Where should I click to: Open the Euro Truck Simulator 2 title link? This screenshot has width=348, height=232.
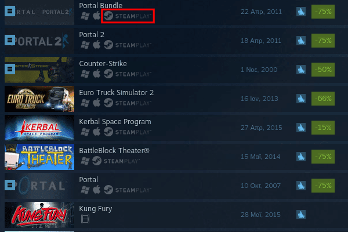(x=117, y=93)
